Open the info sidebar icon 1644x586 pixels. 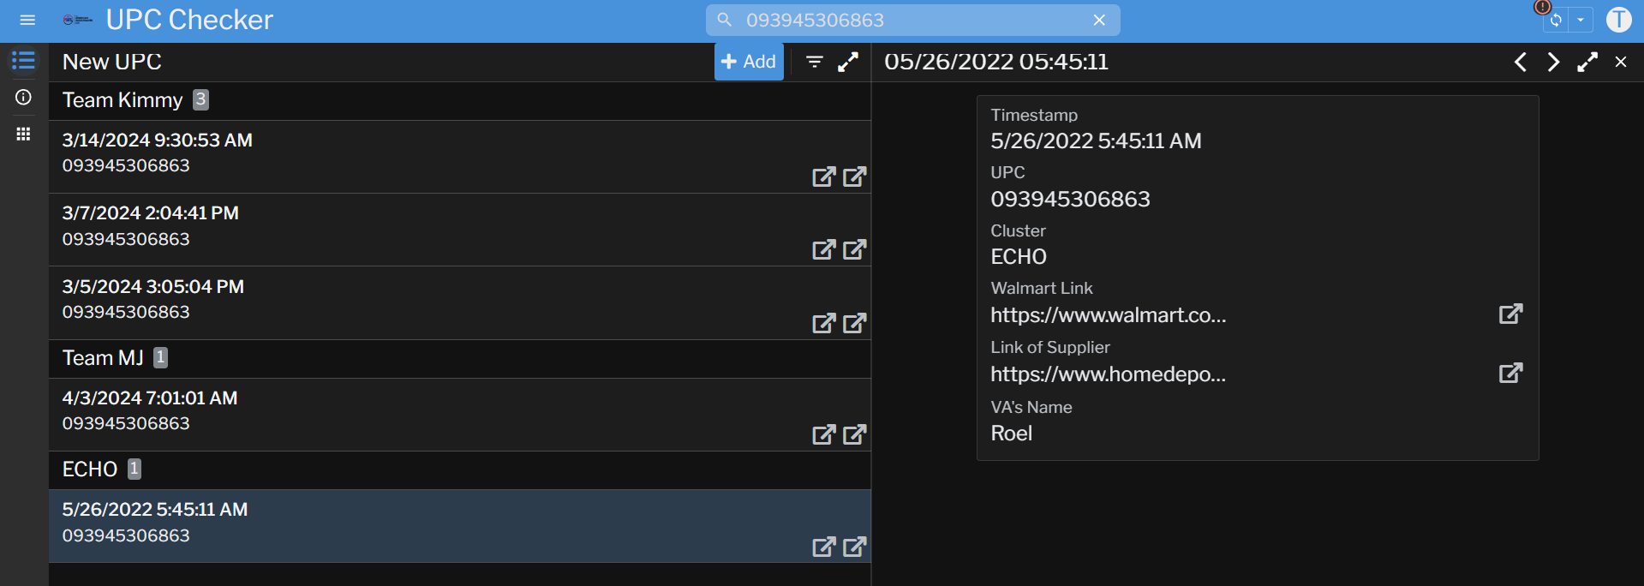click(x=23, y=98)
